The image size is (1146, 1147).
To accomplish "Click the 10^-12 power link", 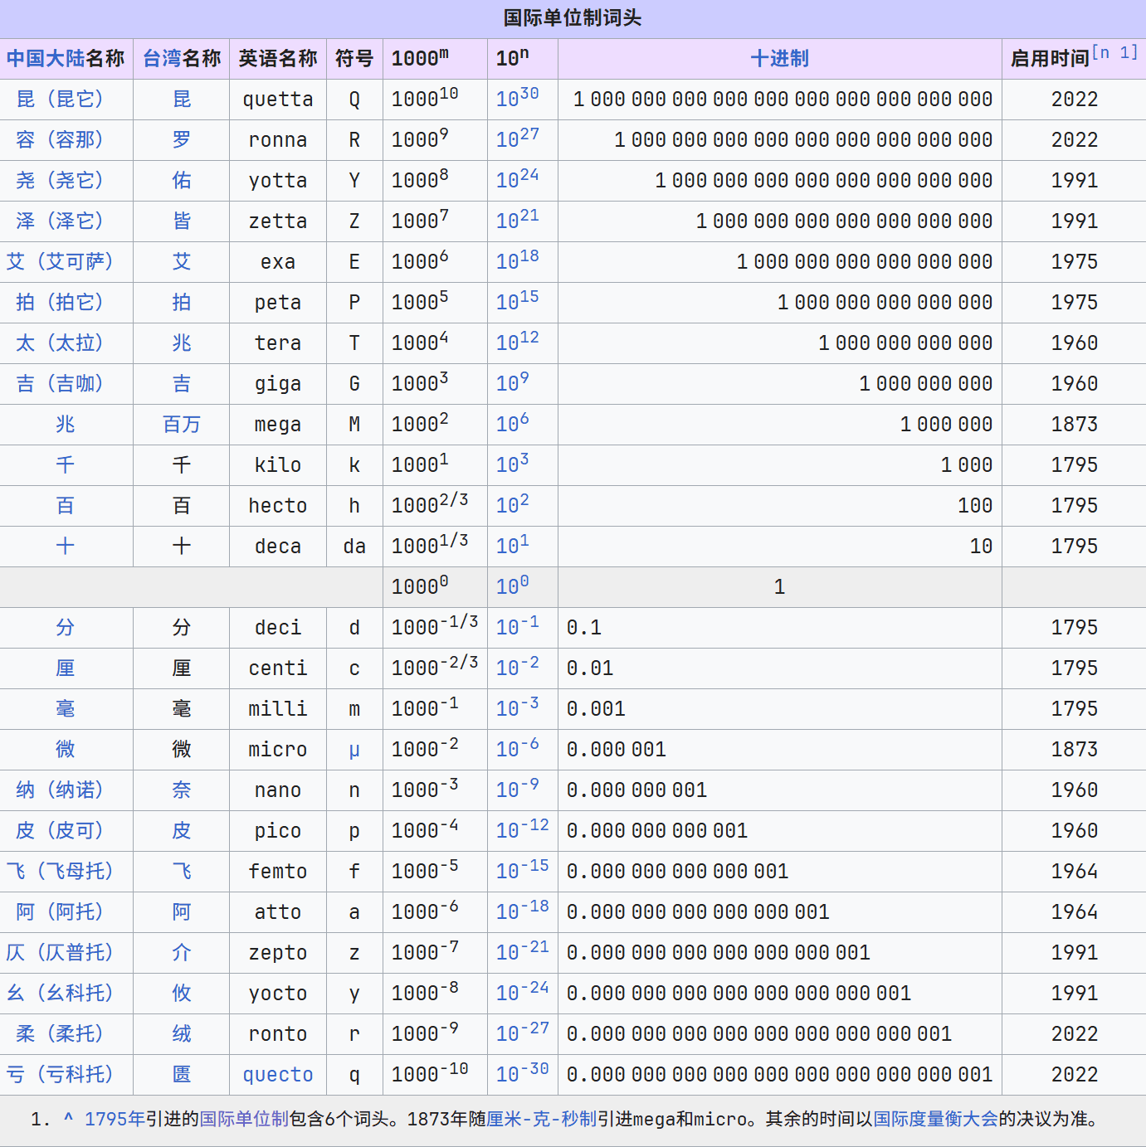I will coord(523,829).
